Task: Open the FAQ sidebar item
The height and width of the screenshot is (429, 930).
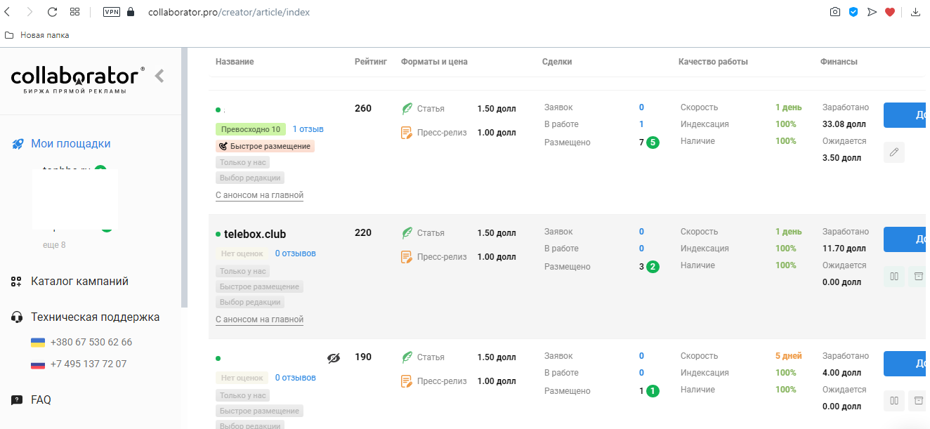Action: point(41,400)
